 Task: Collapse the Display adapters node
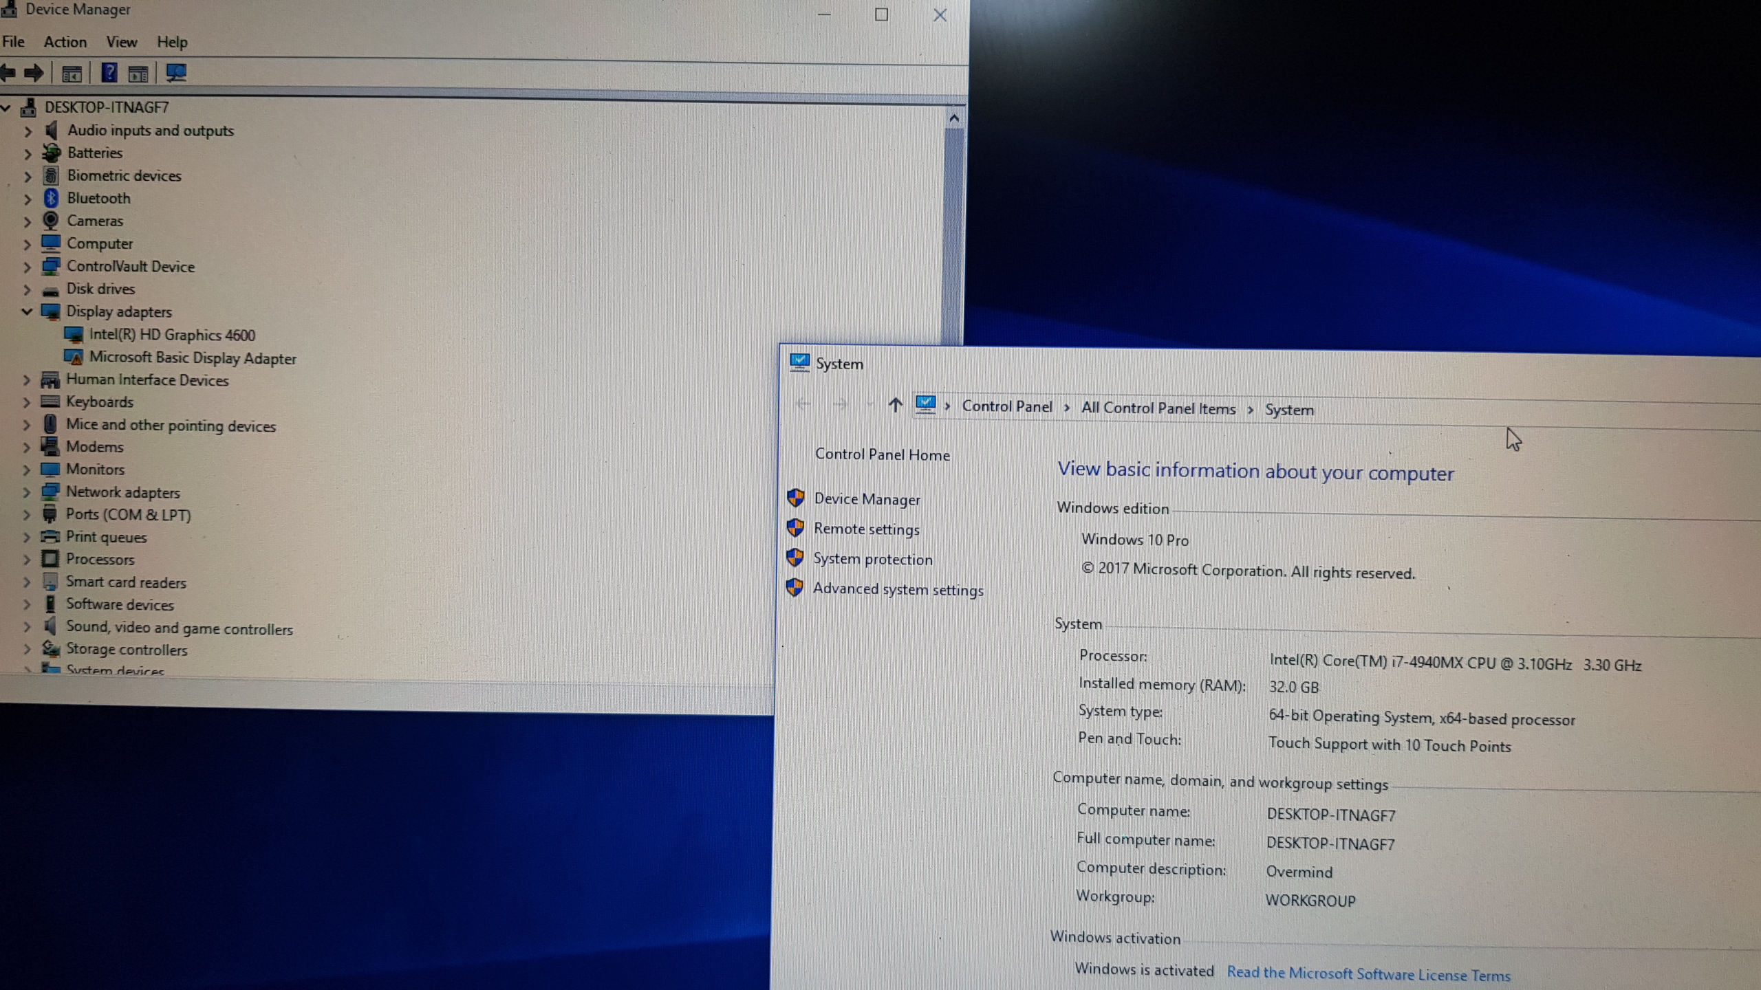point(27,311)
